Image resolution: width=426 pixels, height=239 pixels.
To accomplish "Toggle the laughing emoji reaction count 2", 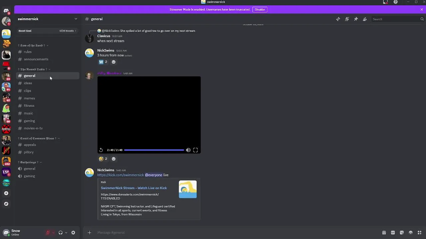I will 103,159.
